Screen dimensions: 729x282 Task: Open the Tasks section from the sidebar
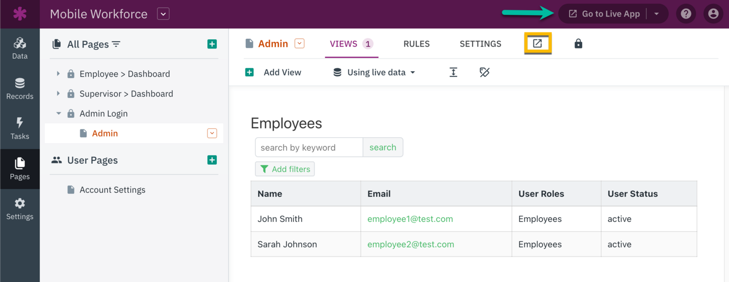20,128
